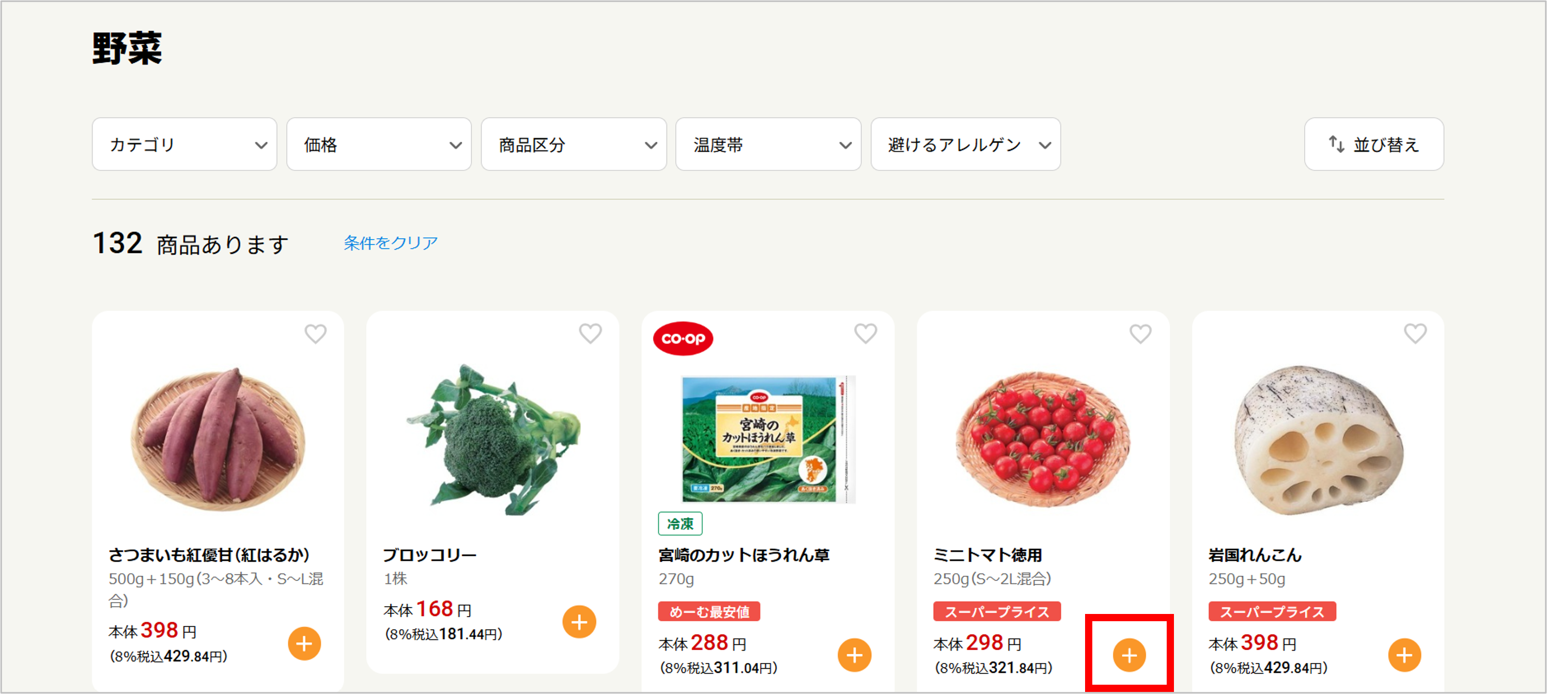
Task: Click the めーむ最安値 red price badge
Action: click(x=708, y=612)
